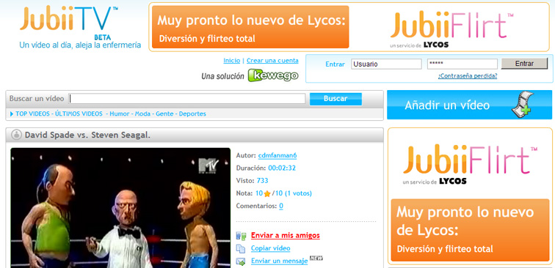Click the copy video pages icon
This screenshot has height=268, width=555.
pos(241,248)
